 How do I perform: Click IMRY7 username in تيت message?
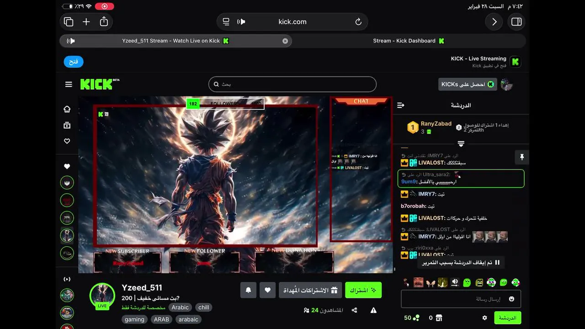(x=426, y=194)
